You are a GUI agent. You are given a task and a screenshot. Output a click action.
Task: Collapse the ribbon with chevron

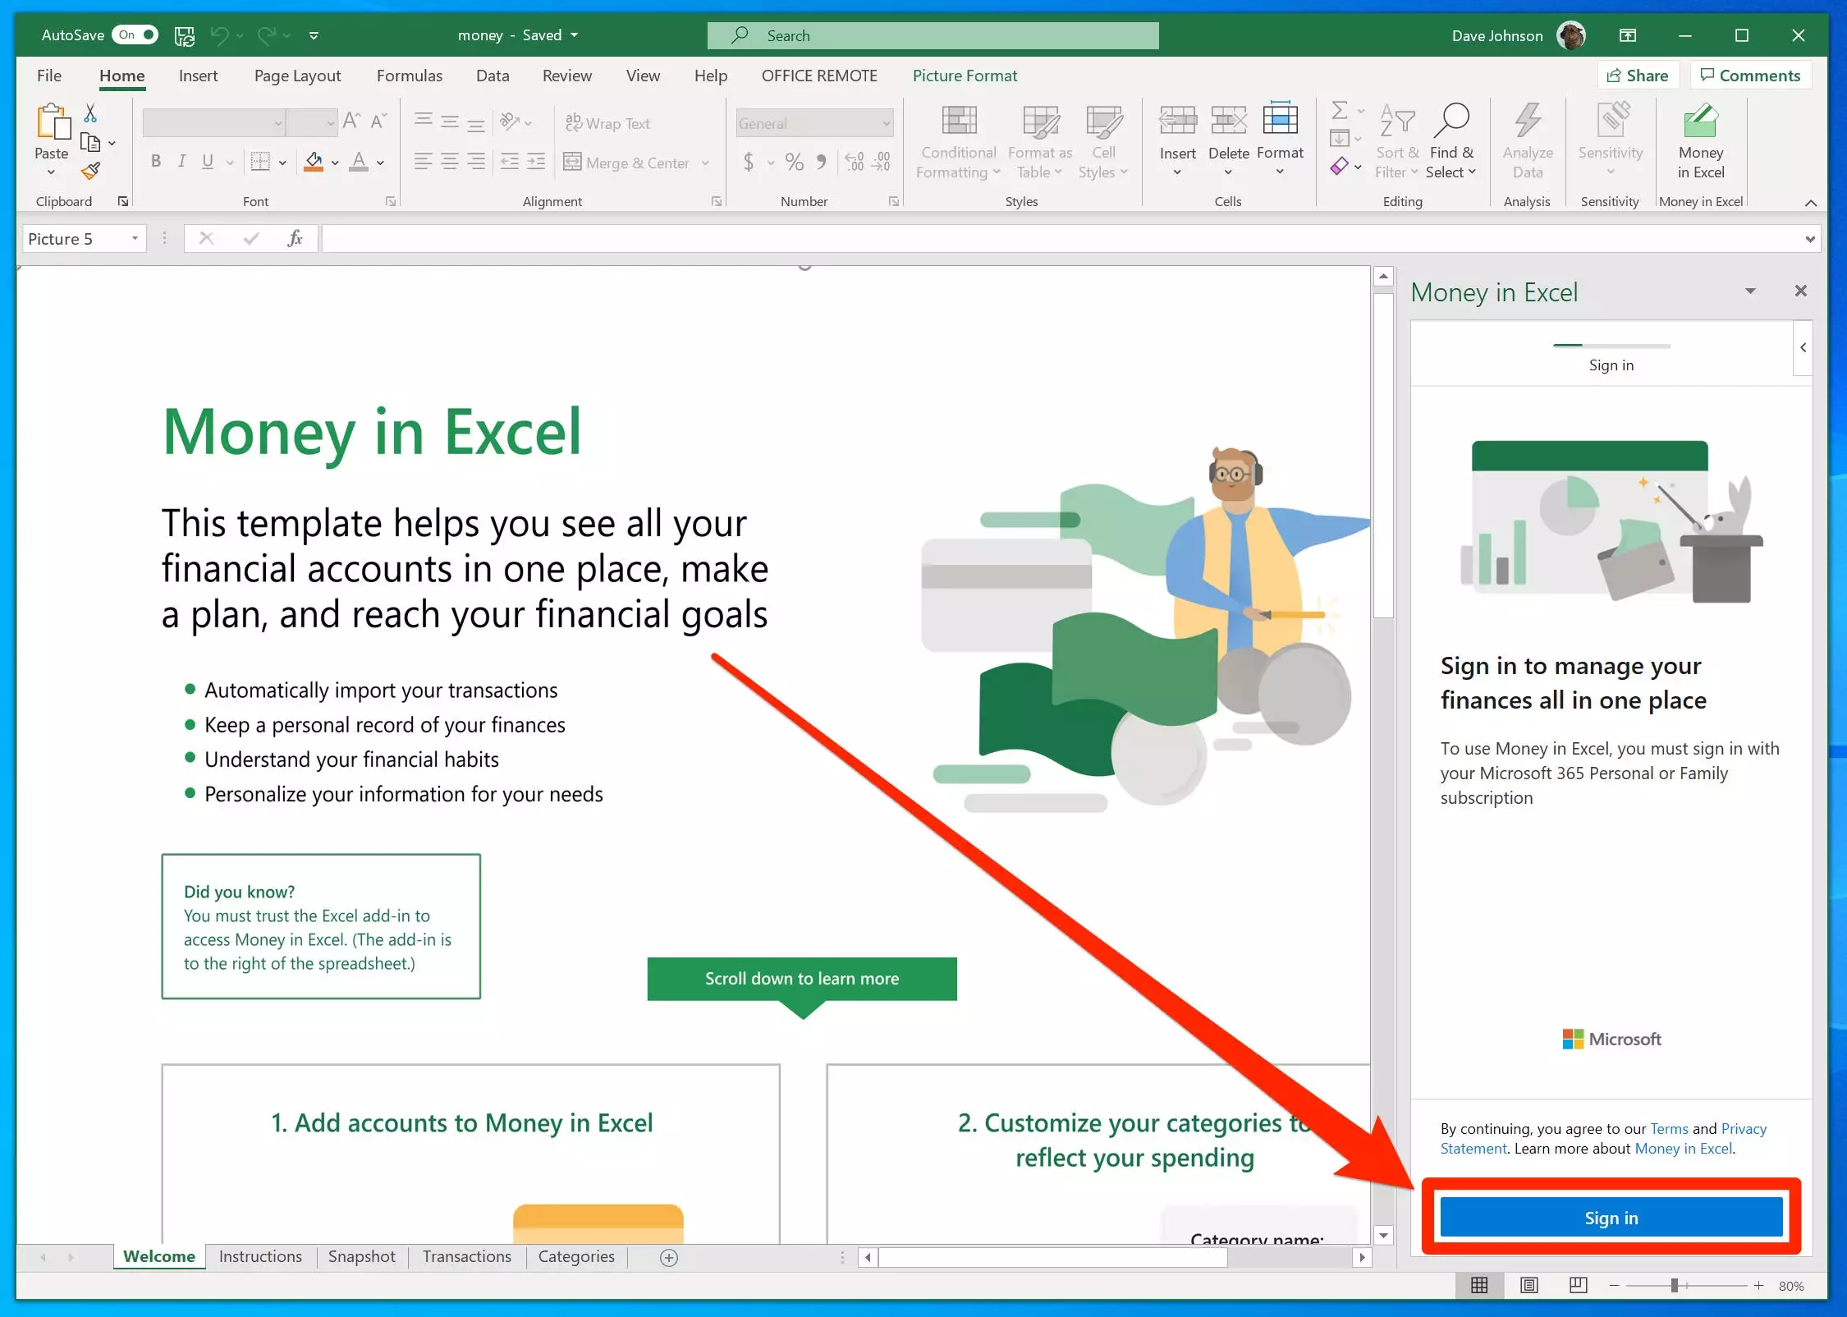(x=1811, y=203)
